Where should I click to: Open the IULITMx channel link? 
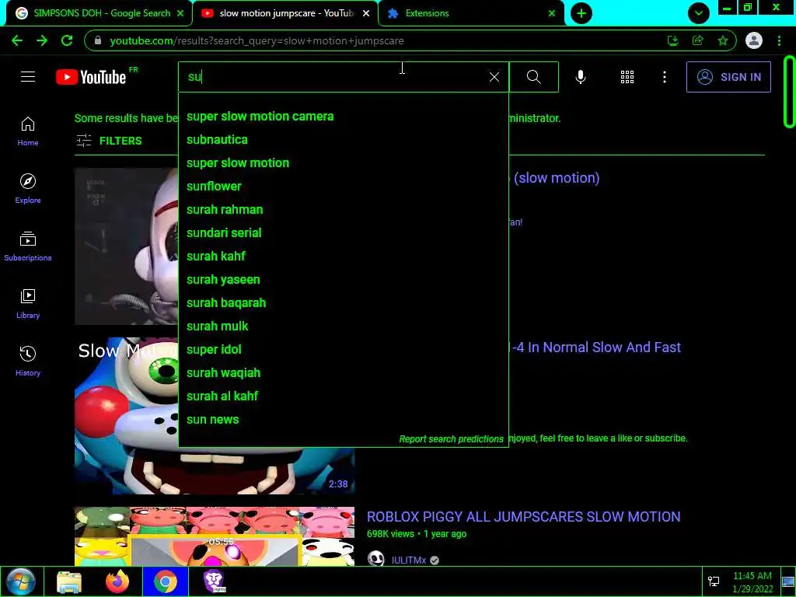[408, 560]
